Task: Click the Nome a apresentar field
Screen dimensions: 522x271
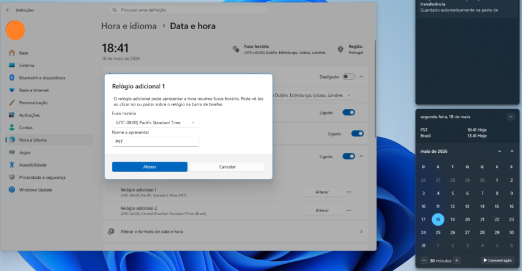Action: coord(155,142)
